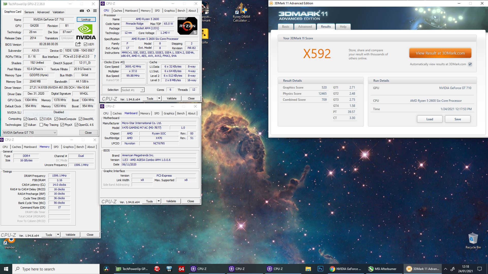
Task: Open Tools dropdown arrow in Memory window
Action: point(58,235)
